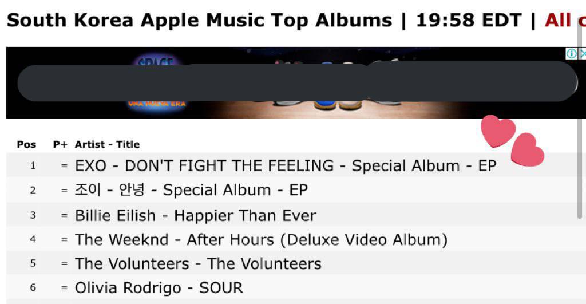The width and height of the screenshot is (586, 304).
Task: Close the banner ad with the X icon
Action: [582, 53]
